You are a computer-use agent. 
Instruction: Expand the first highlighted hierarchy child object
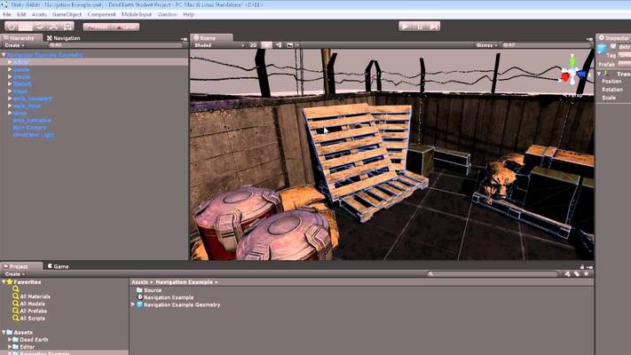pos(10,62)
